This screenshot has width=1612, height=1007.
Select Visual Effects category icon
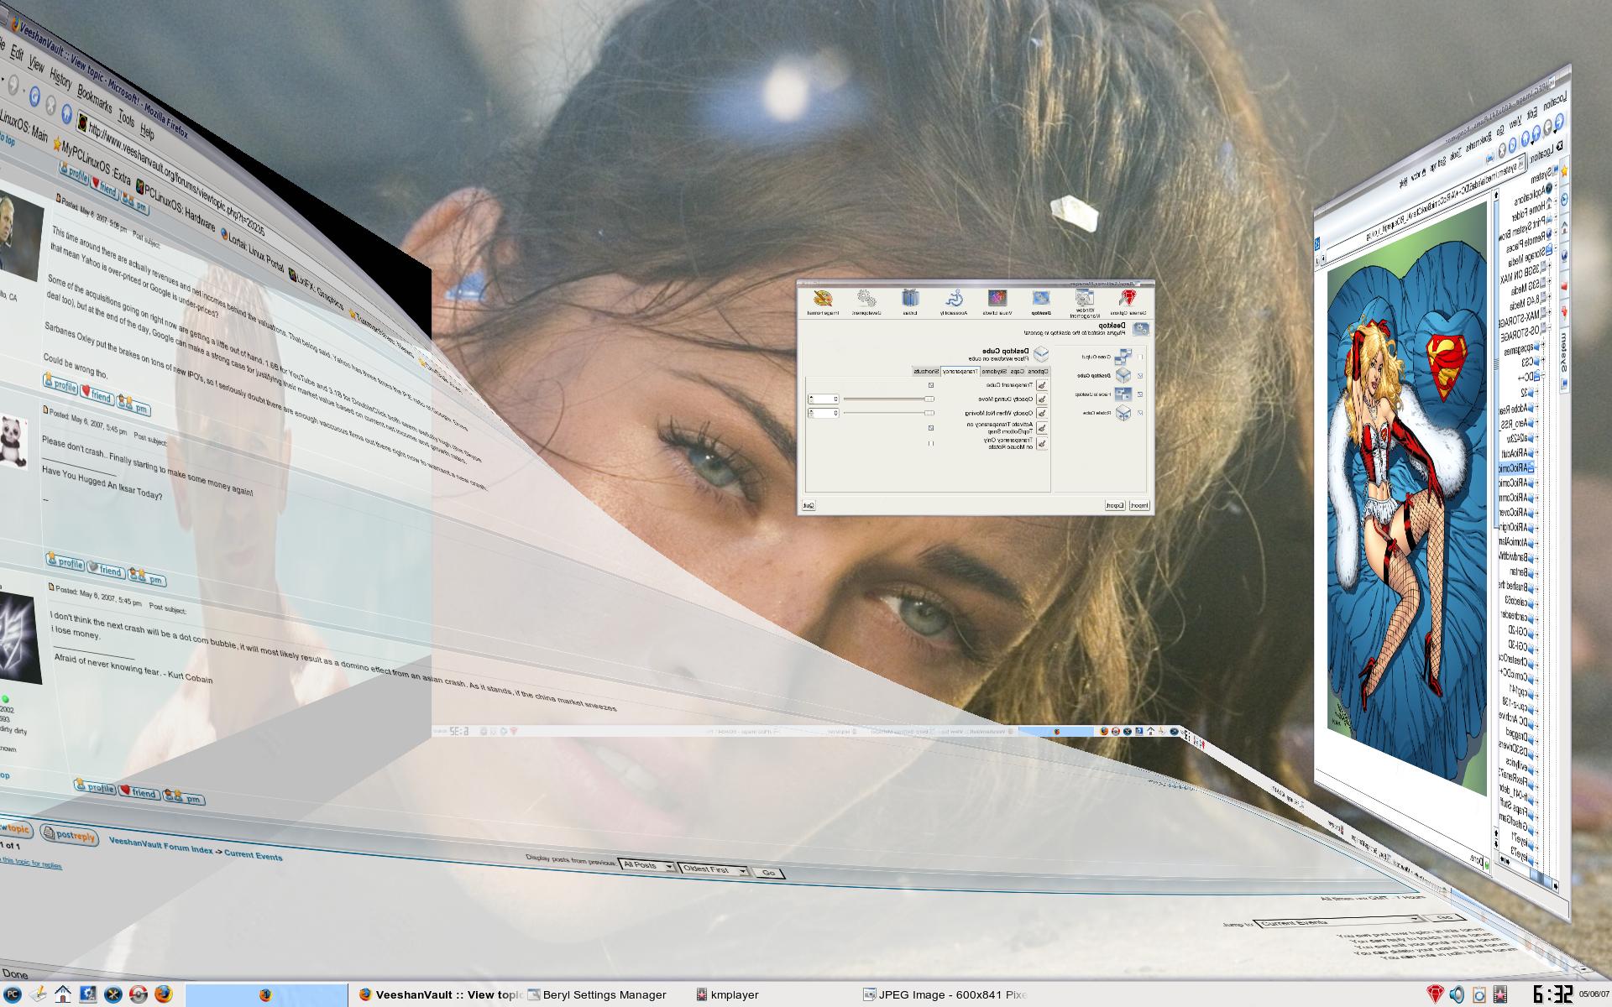pos(997,302)
